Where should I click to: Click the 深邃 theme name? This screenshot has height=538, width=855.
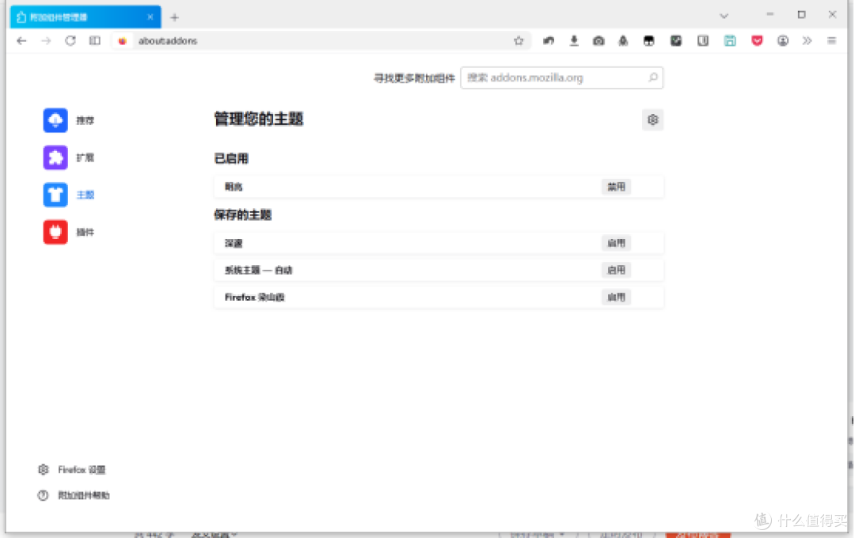pyautogui.click(x=234, y=243)
